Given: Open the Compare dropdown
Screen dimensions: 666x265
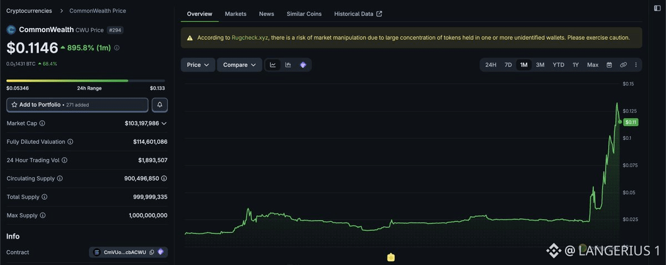Looking at the screenshot, I should click(240, 65).
